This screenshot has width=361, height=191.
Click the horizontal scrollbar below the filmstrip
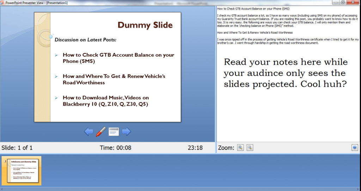point(180,189)
